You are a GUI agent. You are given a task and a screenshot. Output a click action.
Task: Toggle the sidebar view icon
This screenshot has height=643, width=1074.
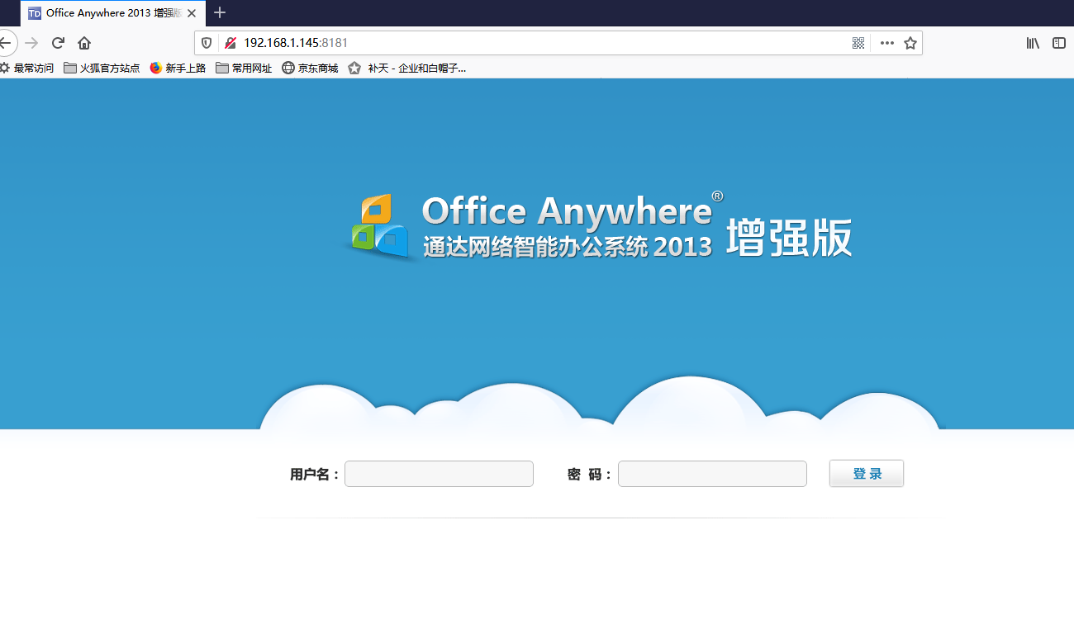[1059, 43]
